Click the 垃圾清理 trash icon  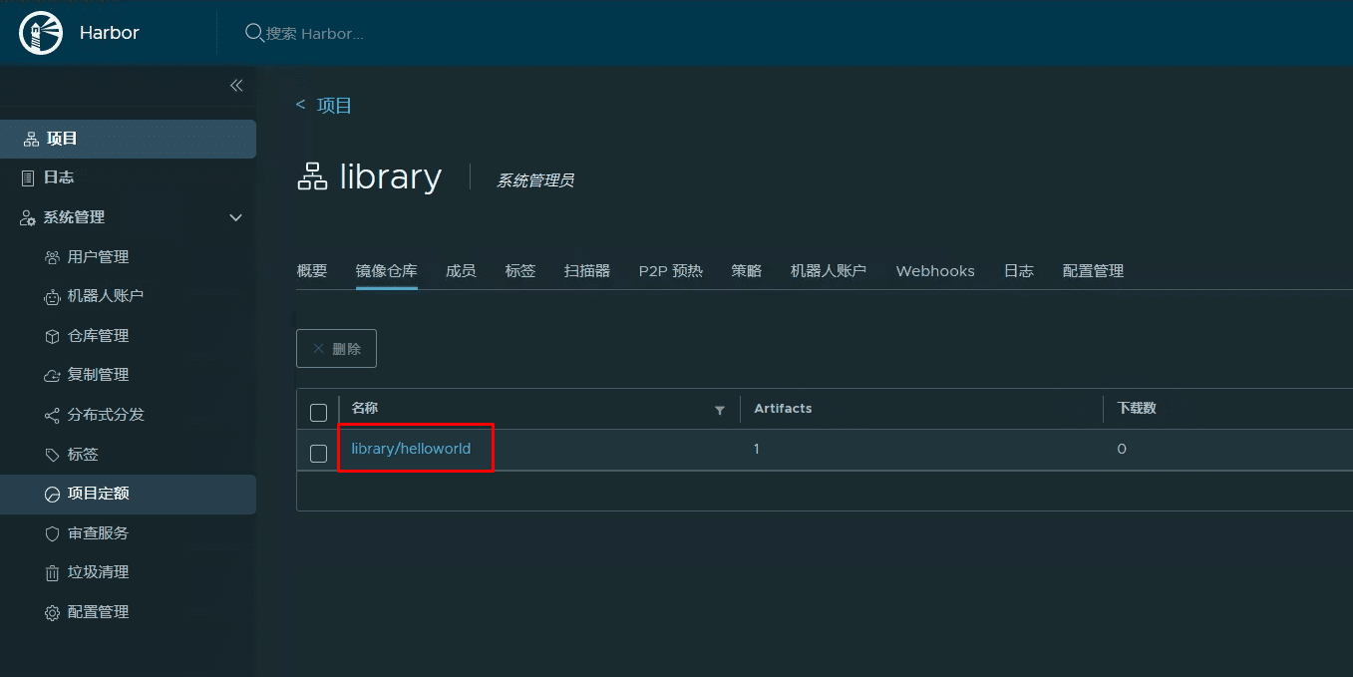[53, 572]
